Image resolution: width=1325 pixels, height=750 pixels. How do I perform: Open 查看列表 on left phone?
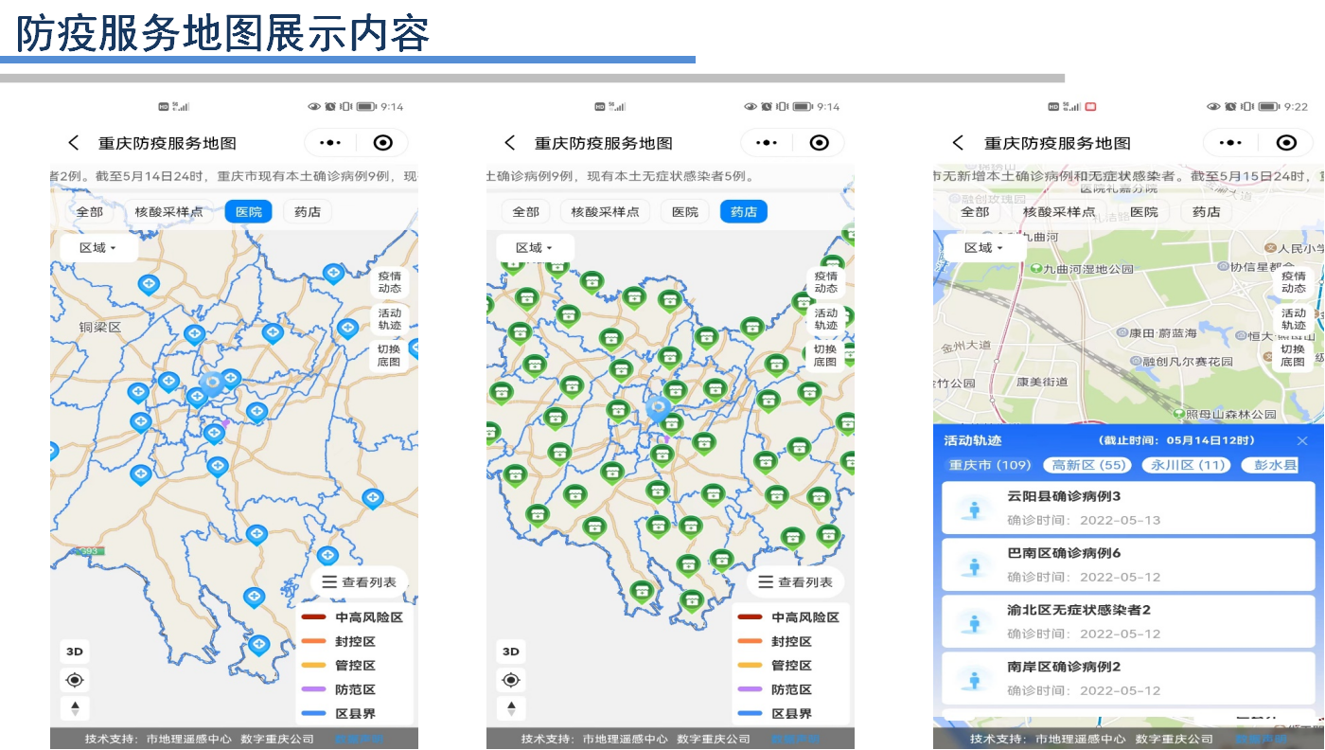click(x=359, y=582)
